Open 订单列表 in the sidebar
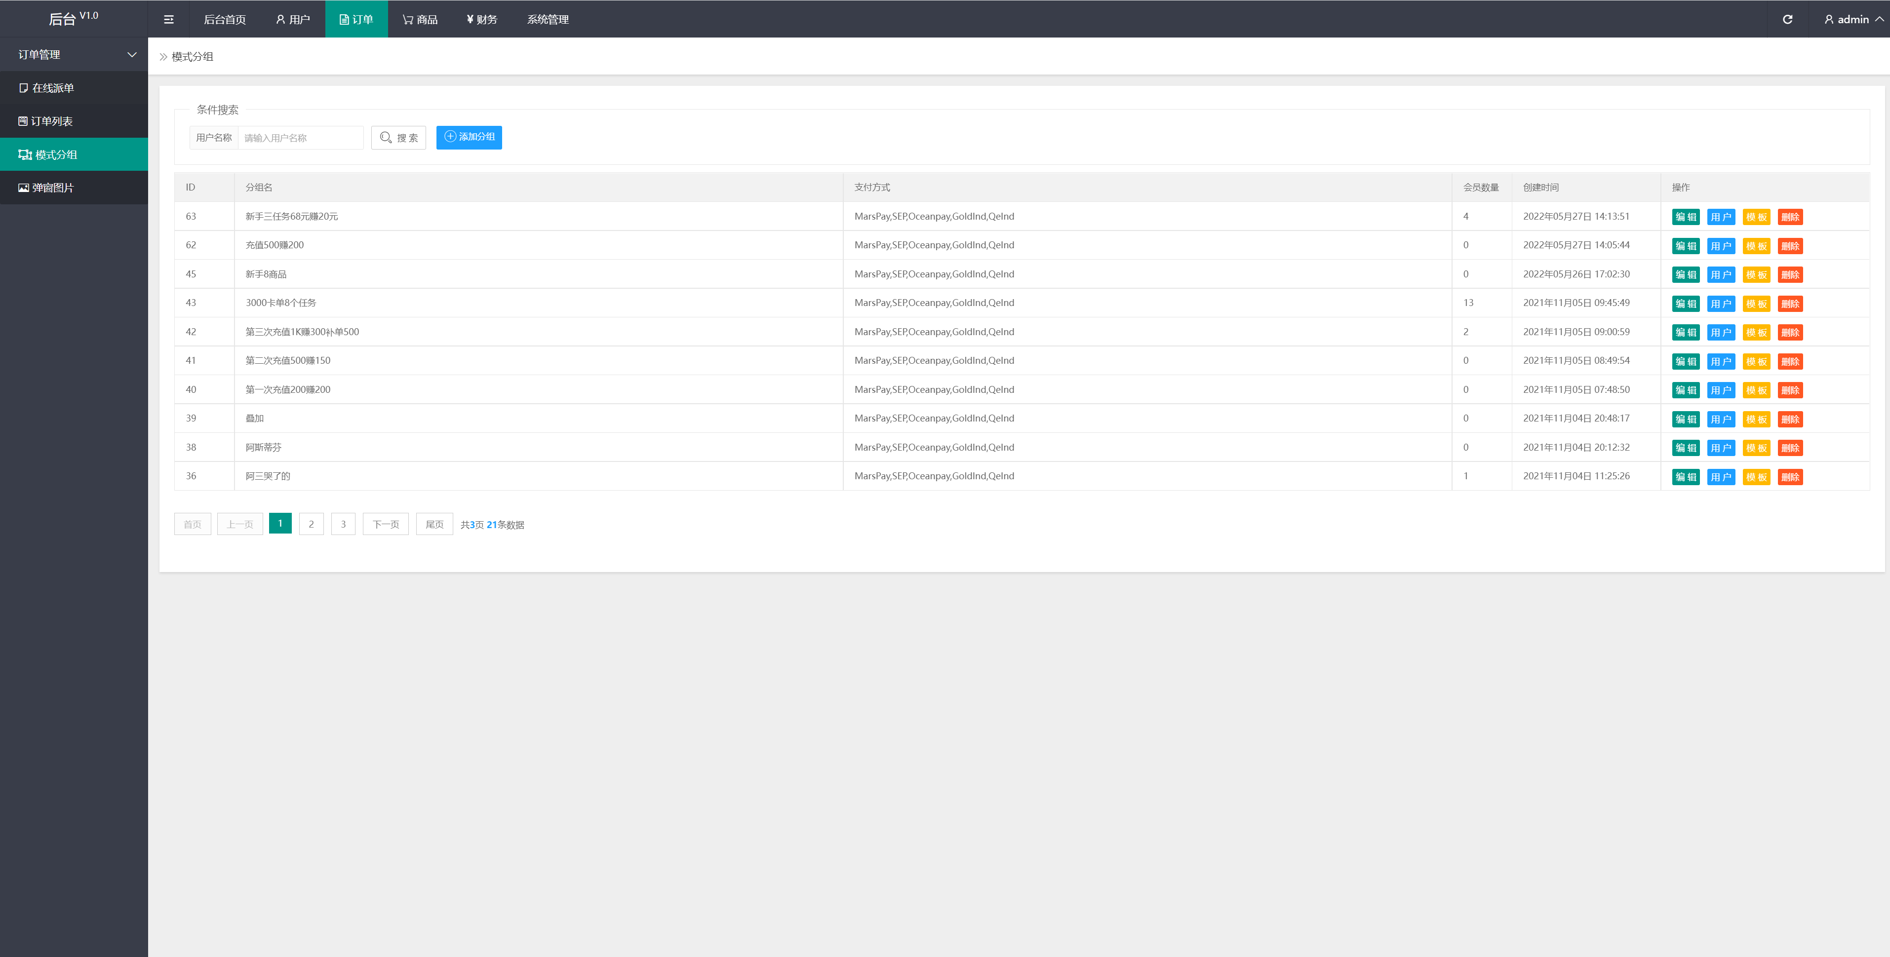The image size is (1890, 957). point(51,121)
